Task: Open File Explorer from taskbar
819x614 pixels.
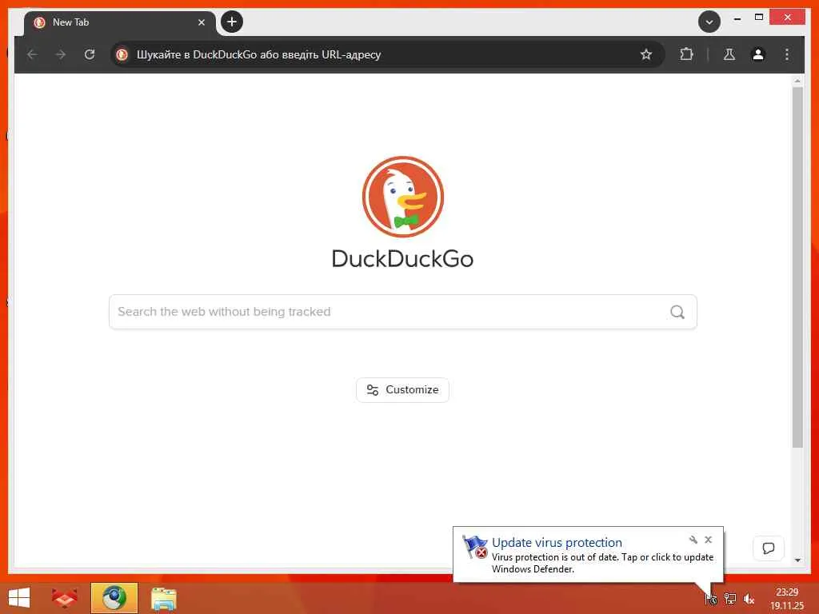Action: [163, 598]
